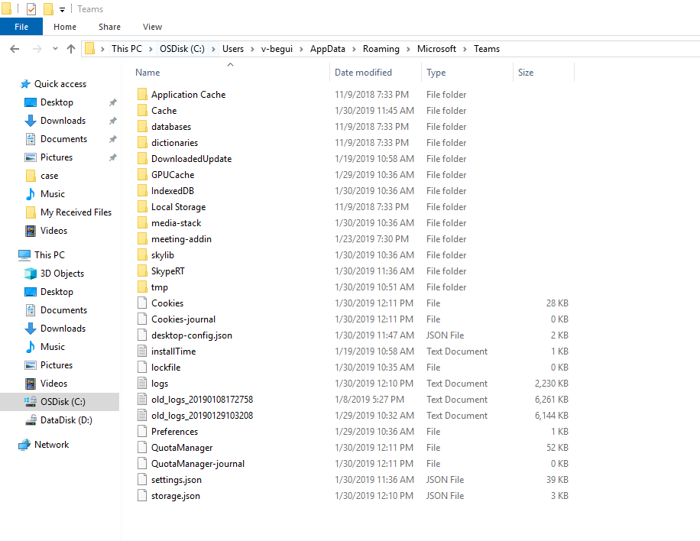Viewport: 700px width, 541px height.
Task: Select OSDisk (C:) drive icon in sidebar
Action: click(x=31, y=402)
